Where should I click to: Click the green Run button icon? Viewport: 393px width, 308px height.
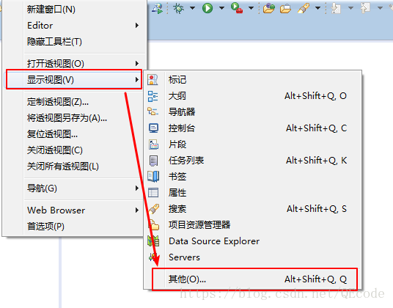207,8
